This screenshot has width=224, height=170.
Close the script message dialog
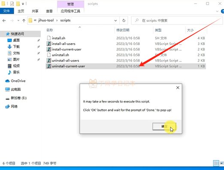pyautogui.click(x=178, y=88)
